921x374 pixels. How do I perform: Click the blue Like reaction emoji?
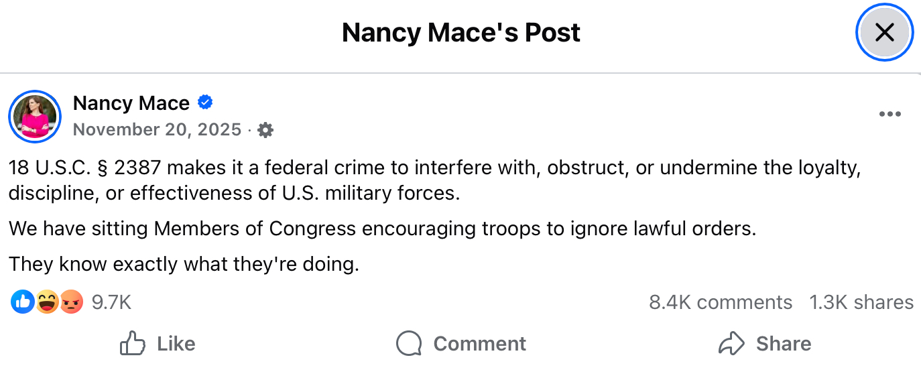pos(22,302)
